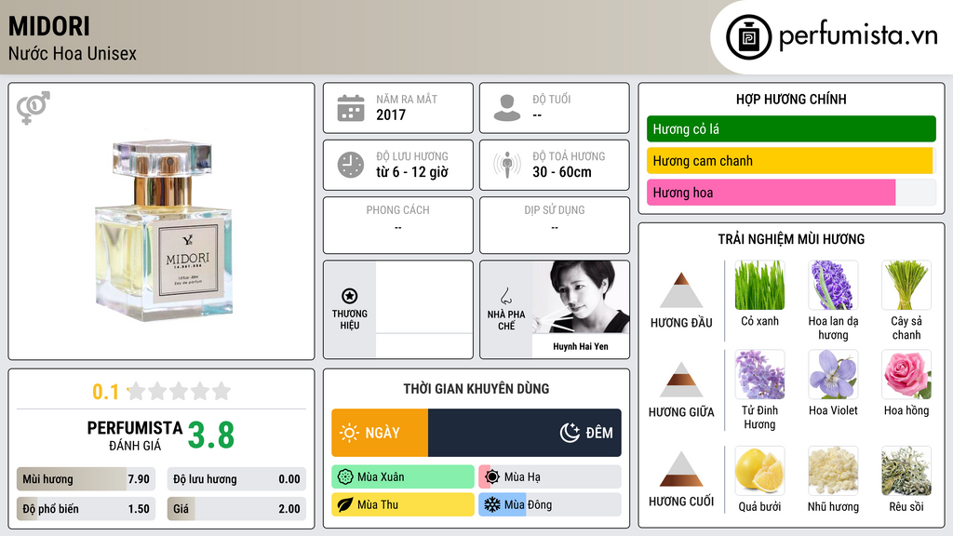Click the Độ lưu hương 0.00 rating bar

(x=236, y=479)
